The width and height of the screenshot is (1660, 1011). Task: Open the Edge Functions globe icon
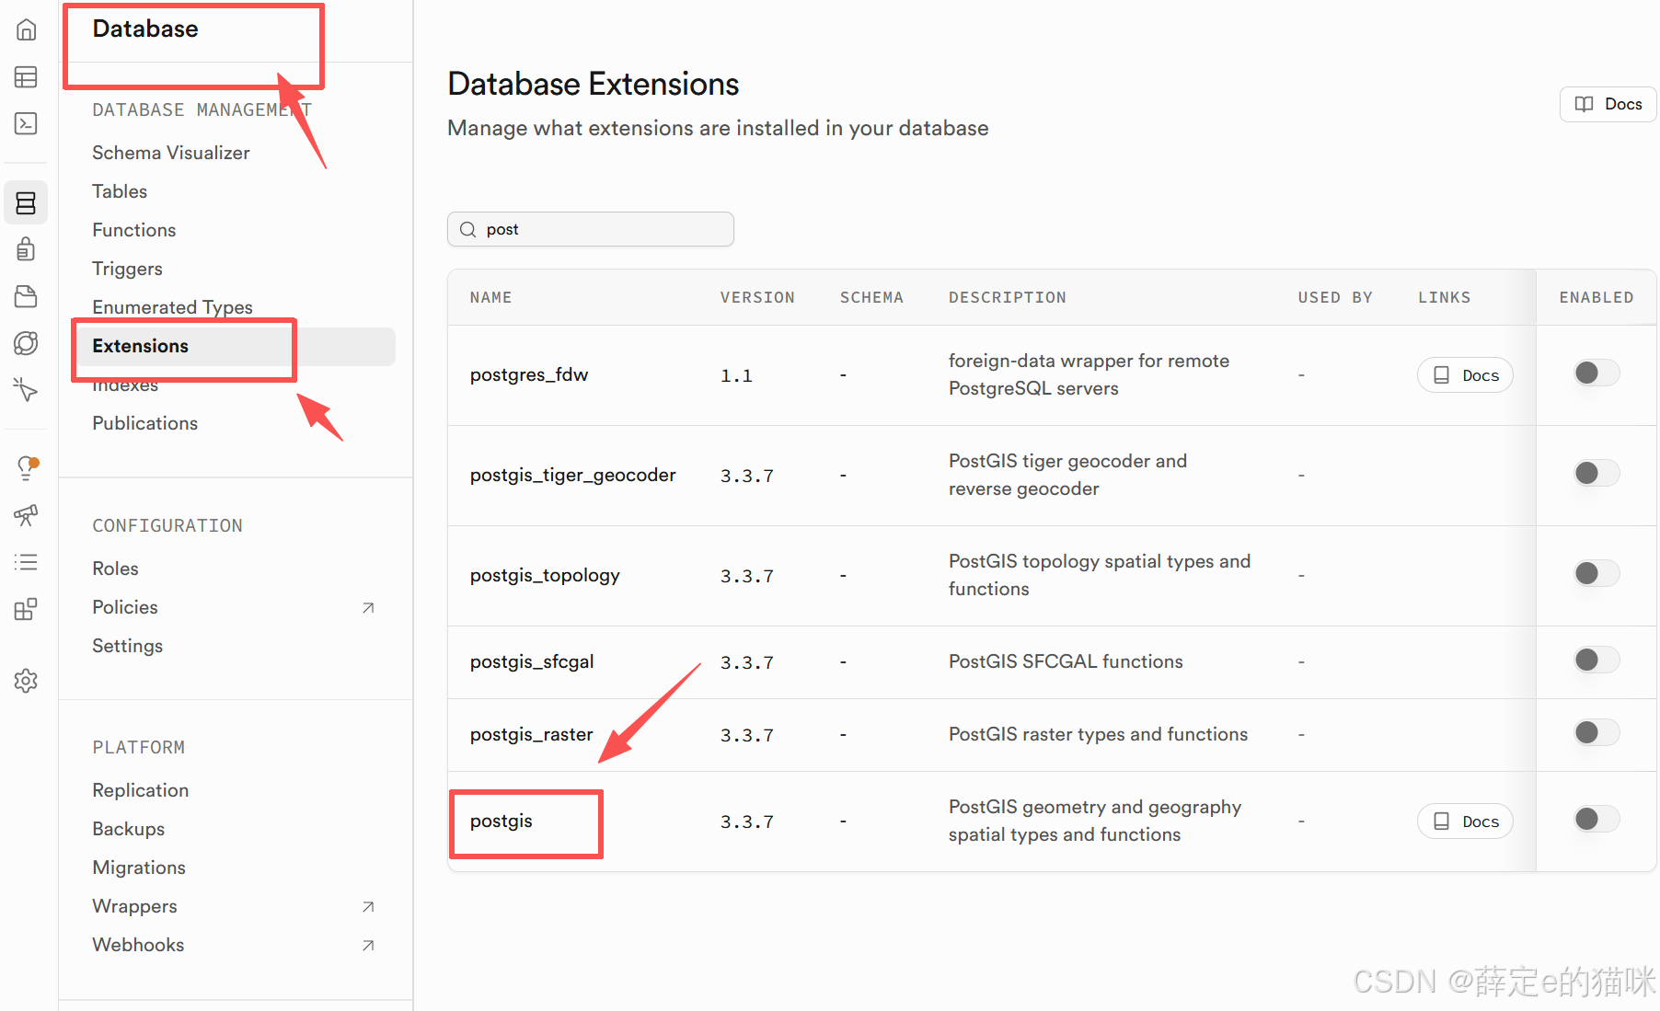click(27, 343)
